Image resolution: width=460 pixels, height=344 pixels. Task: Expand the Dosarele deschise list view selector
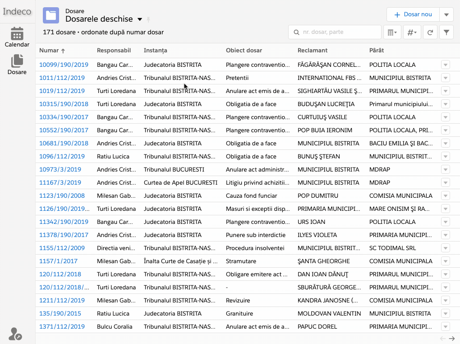coord(140,19)
